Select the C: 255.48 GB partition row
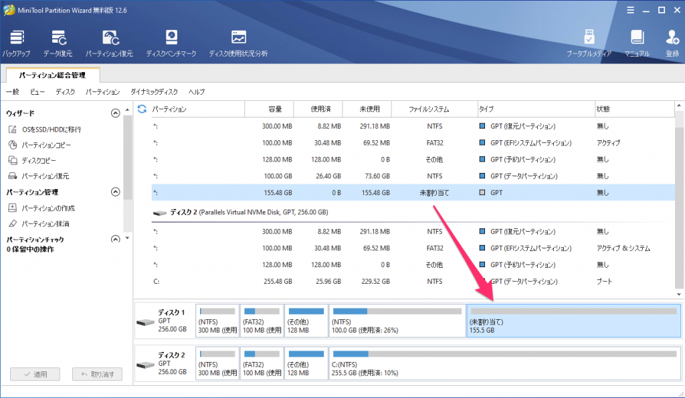 pos(413,282)
